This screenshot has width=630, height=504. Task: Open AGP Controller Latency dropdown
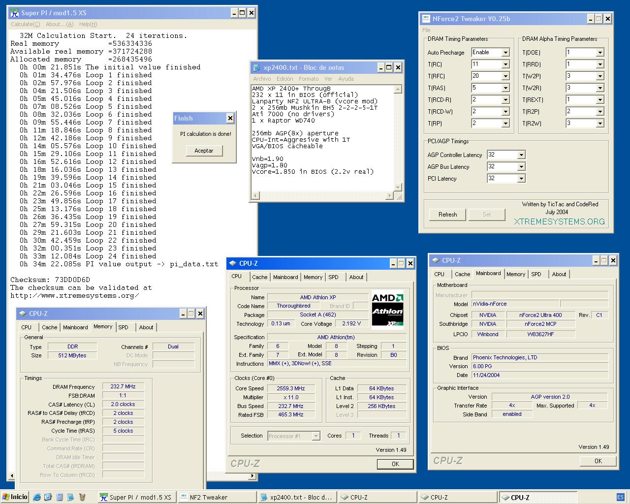[521, 155]
